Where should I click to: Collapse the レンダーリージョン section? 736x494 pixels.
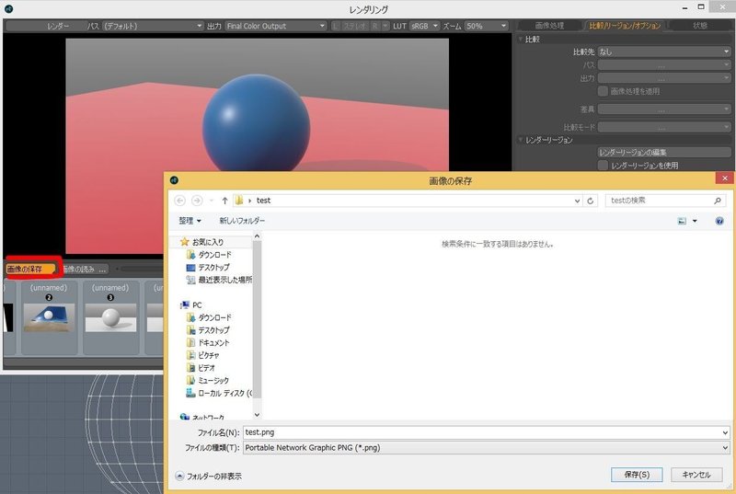[521, 140]
